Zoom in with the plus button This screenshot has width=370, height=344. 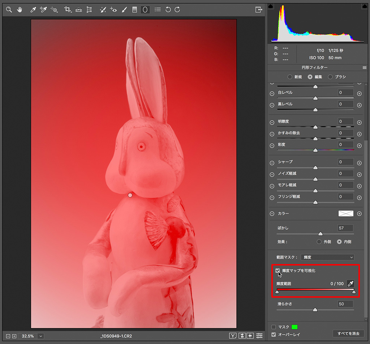(14, 336)
